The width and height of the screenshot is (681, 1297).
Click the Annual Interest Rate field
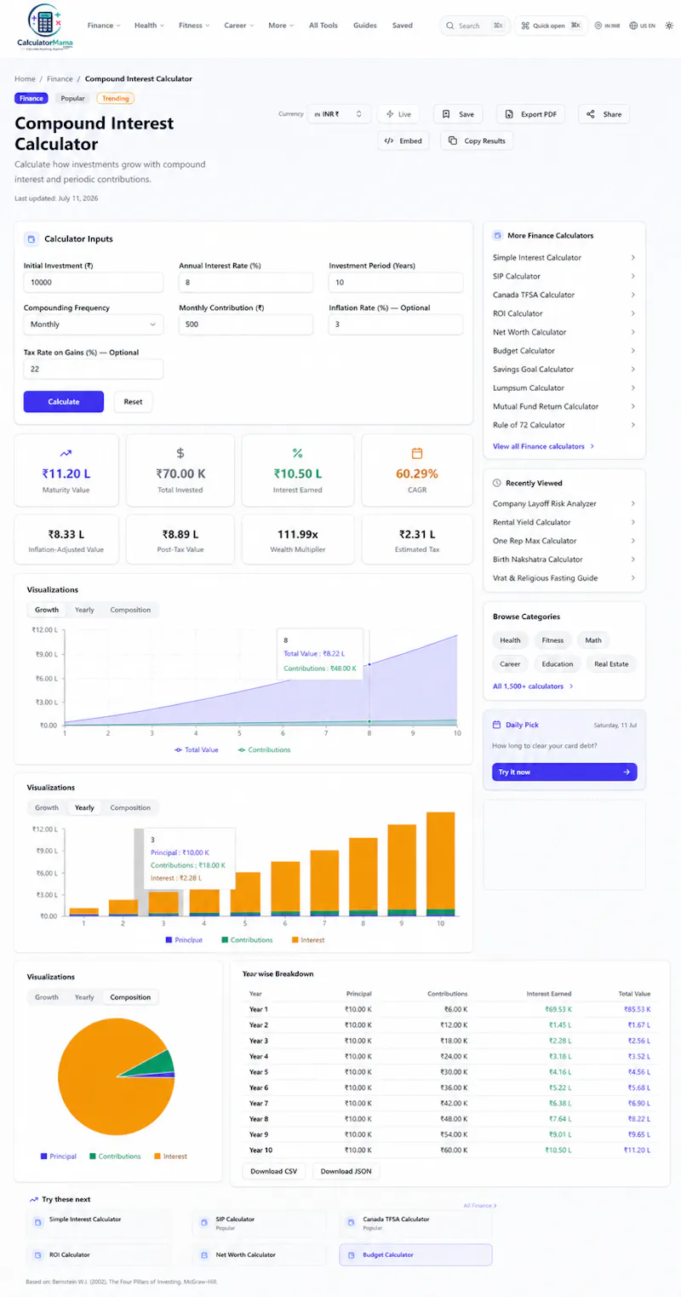(x=246, y=283)
